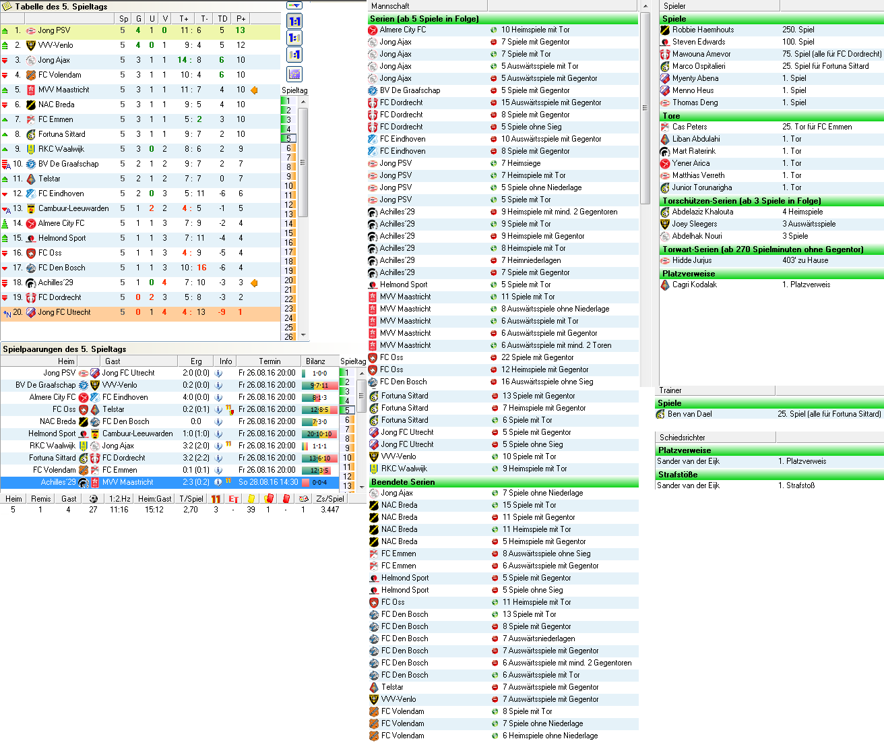Click the penalty 11 icon in stats header

(x=216, y=499)
